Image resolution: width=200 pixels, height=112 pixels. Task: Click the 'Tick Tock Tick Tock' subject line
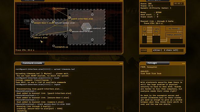(151, 74)
